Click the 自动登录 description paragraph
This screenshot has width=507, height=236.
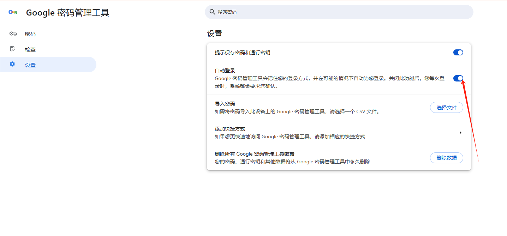click(330, 82)
